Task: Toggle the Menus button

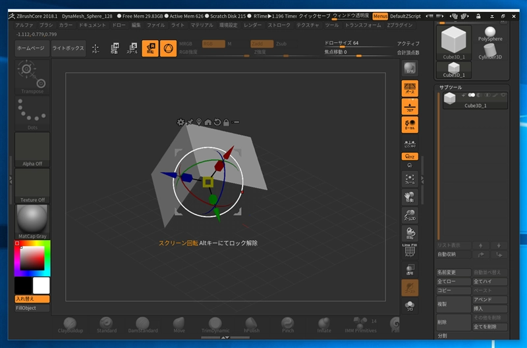Action: (x=380, y=16)
